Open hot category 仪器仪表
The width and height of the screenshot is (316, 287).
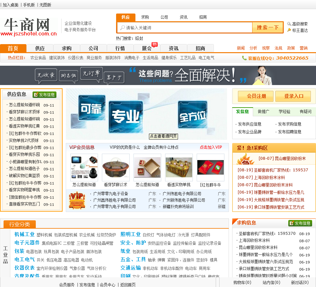click(75, 58)
